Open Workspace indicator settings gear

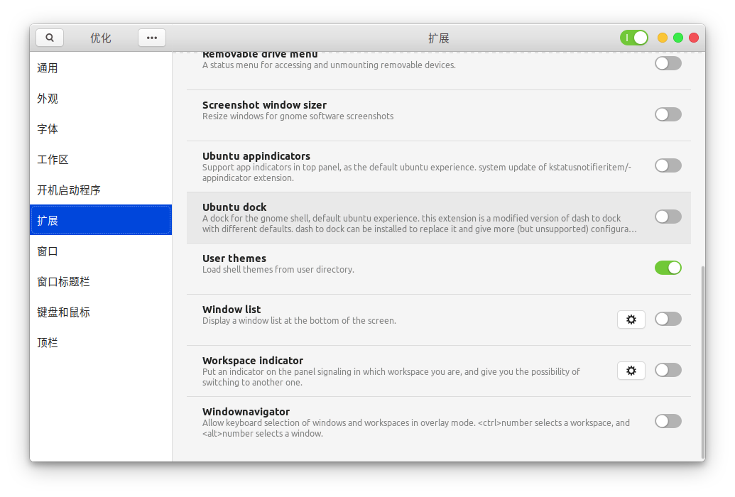[x=631, y=371]
